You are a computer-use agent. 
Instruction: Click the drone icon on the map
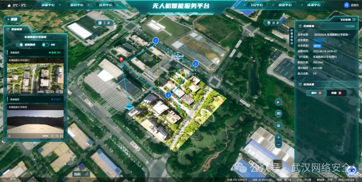(178, 56)
